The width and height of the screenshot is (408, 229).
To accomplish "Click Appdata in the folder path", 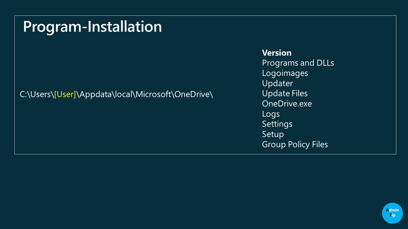I will [94, 95].
